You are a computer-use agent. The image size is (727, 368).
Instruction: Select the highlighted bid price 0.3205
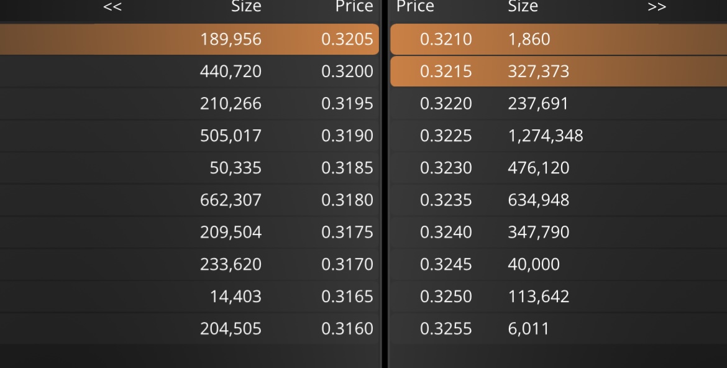[347, 39]
